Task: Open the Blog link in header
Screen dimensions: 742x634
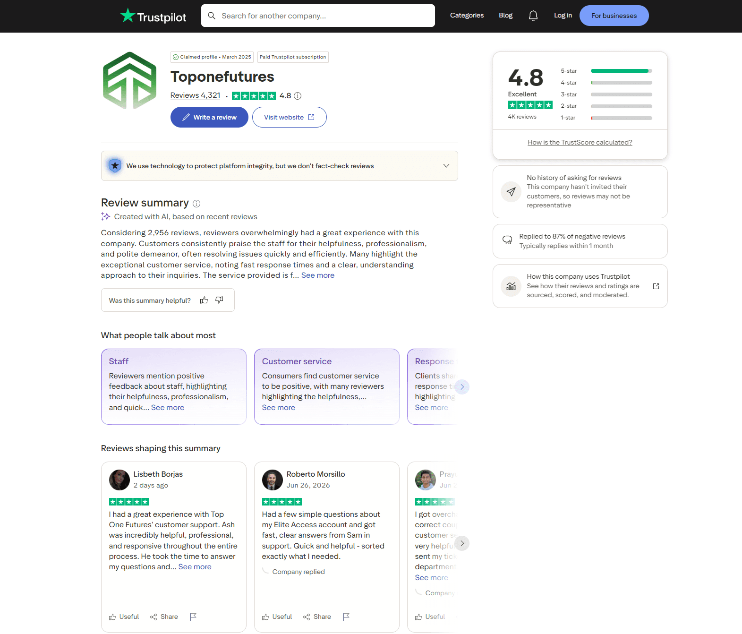Action: tap(505, 16)
